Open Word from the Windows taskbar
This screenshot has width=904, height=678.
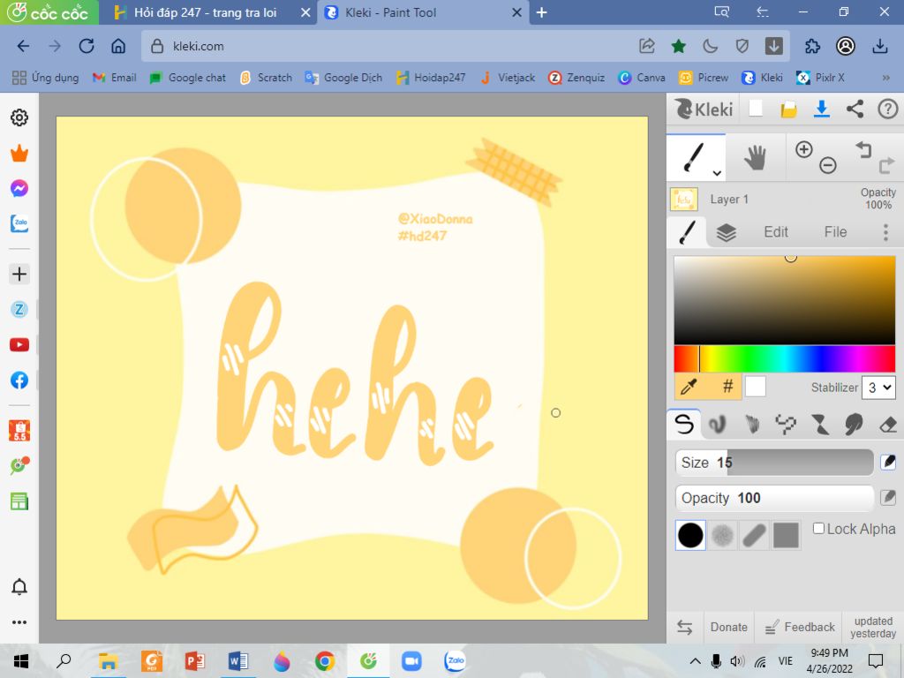(237, 660)
